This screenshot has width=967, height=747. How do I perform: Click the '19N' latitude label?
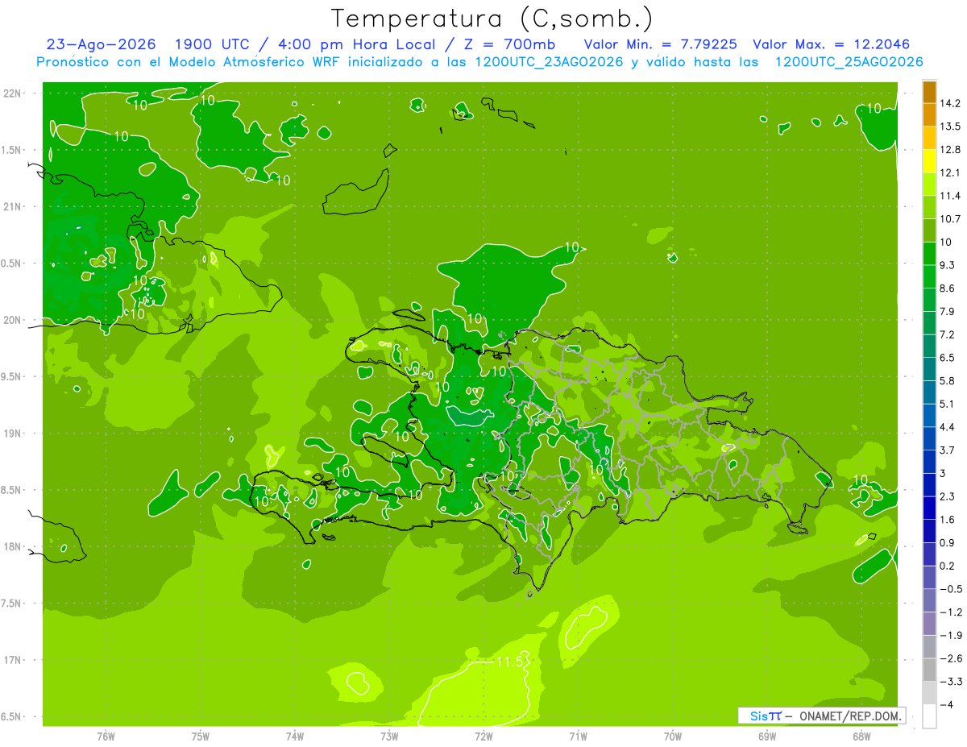coord(14,434)
